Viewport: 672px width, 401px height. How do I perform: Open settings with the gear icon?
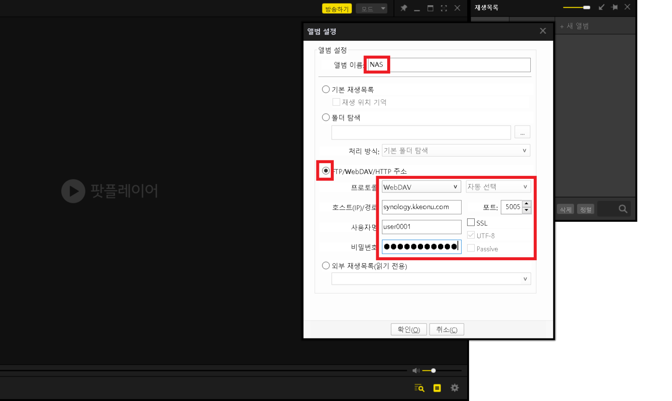click(455, 388)
